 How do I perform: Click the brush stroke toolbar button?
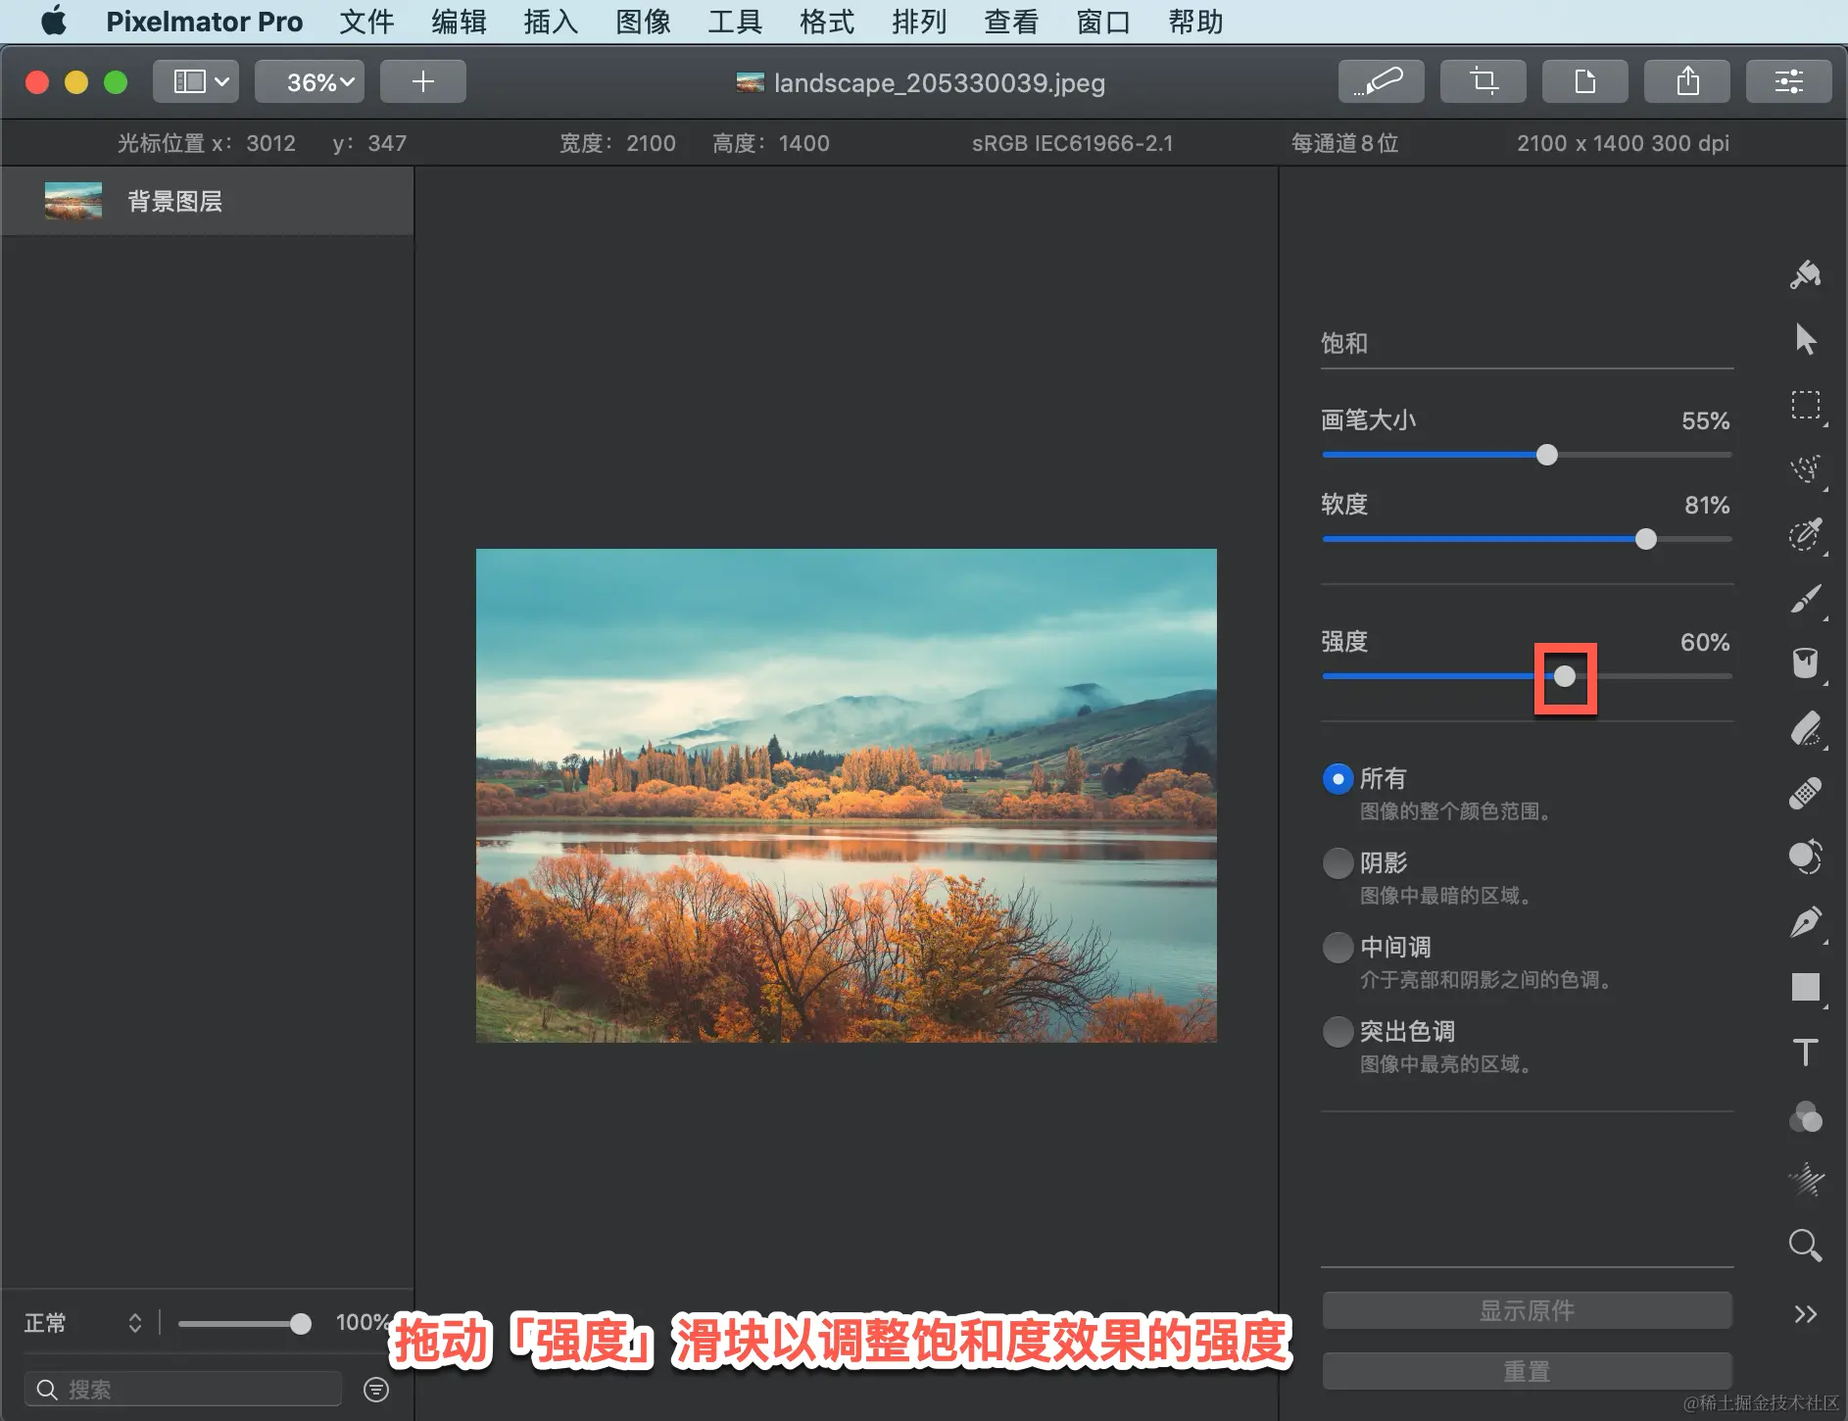tap(1382, 81)
